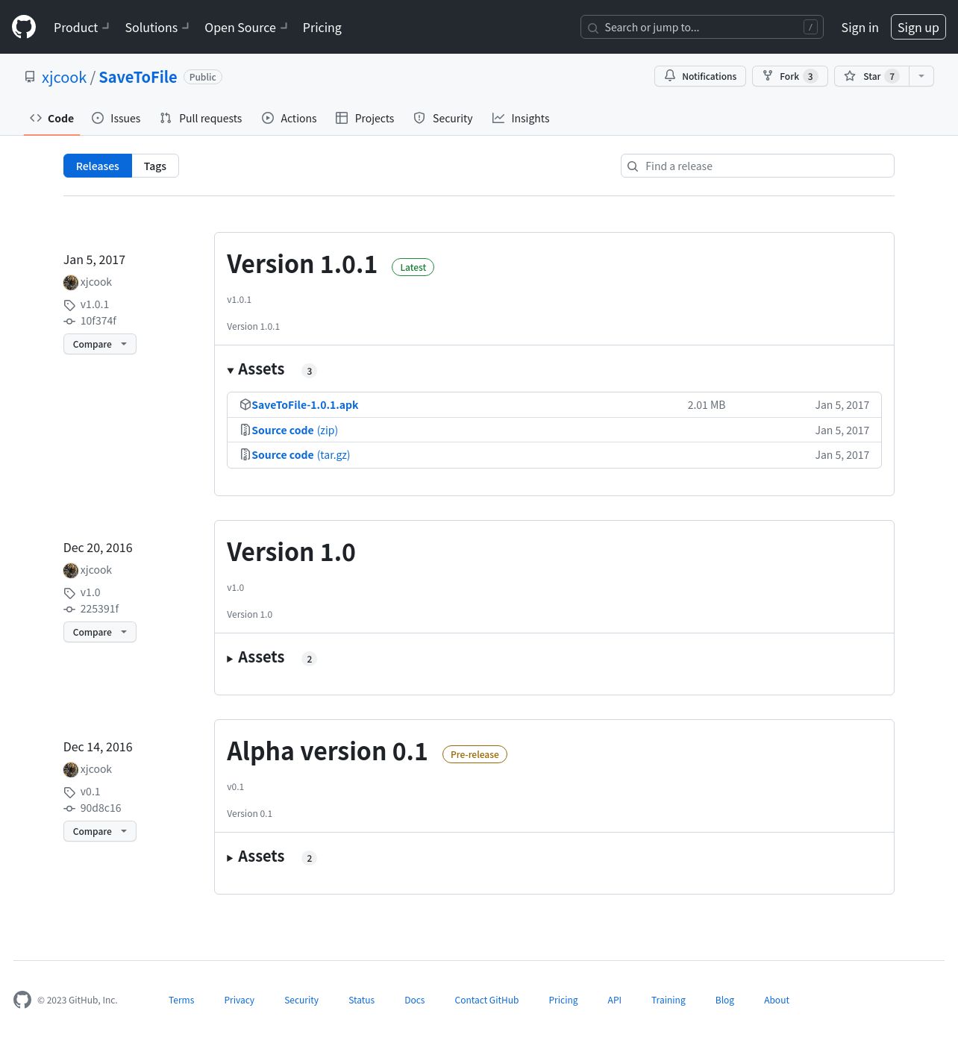Switch to the Tags tab
Image resolution: width=958 pixels, height=1046 pixels.
(155, 166)
